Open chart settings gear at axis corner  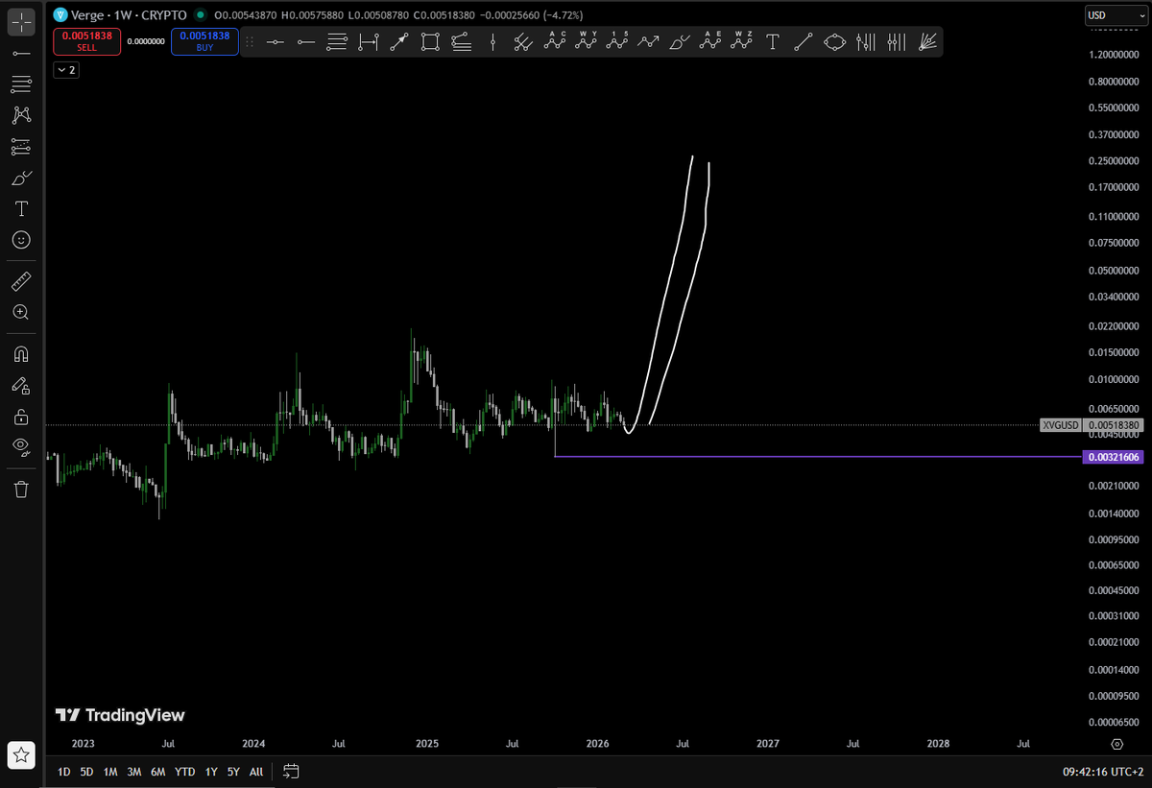click(1116, 744)
